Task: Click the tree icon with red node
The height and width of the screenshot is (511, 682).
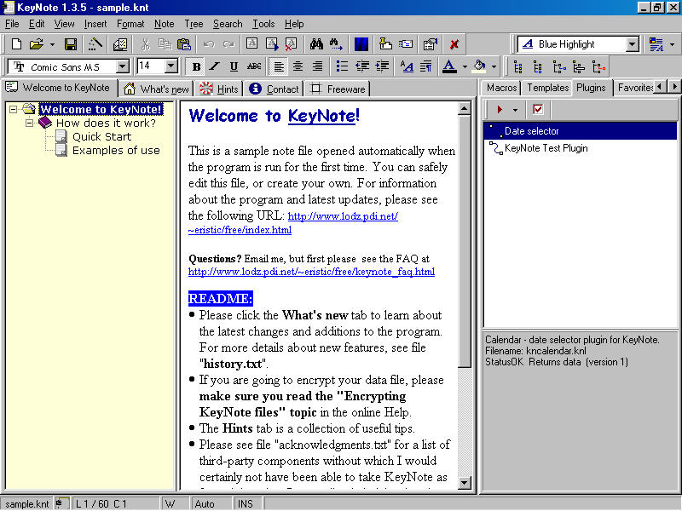Action: click(599, 67)
